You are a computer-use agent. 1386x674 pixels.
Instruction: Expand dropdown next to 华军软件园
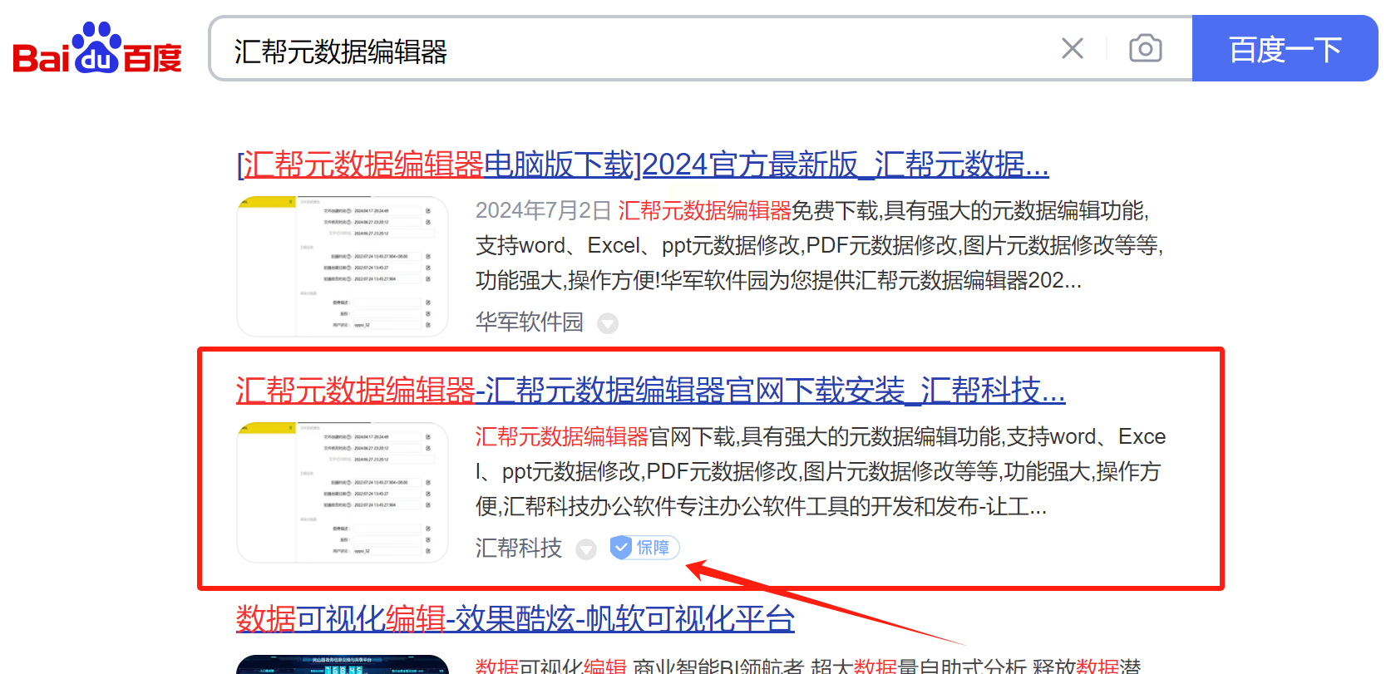tap(608, 323)
